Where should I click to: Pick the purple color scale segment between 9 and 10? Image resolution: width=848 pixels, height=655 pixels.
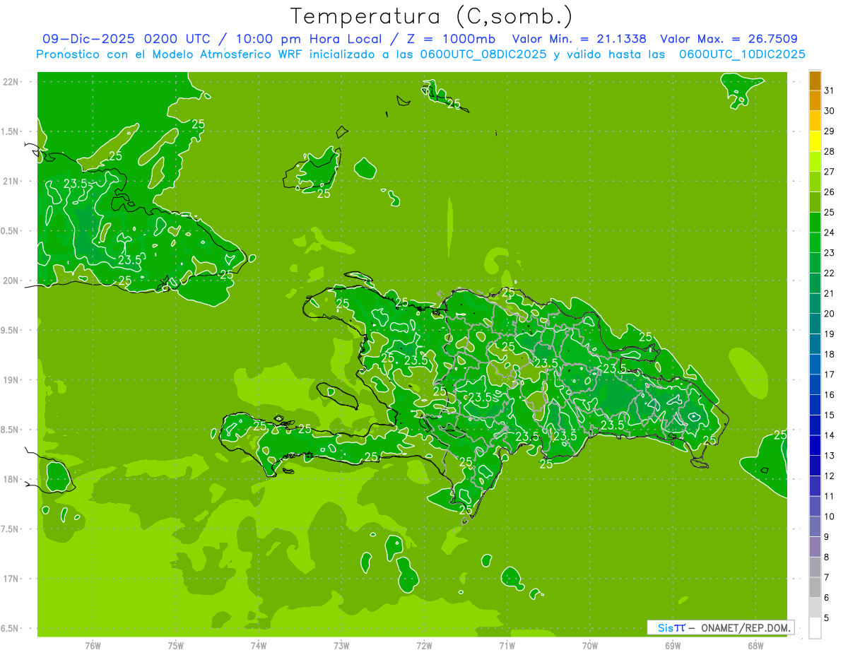coord(815,526)
